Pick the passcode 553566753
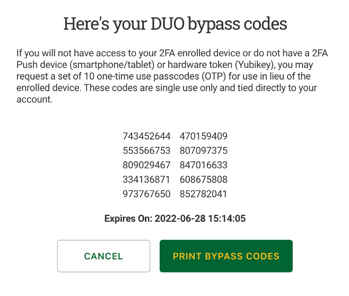The image size is (349, 296). click(x=146, y=151)
